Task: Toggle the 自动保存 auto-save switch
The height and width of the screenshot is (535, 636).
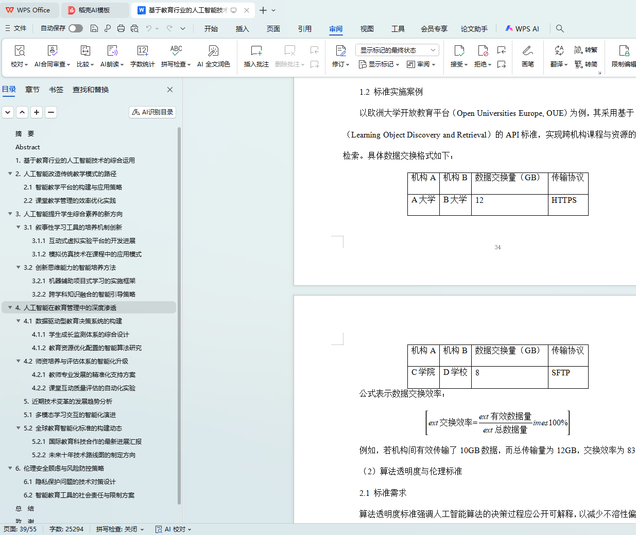Action: click(76, 28)
